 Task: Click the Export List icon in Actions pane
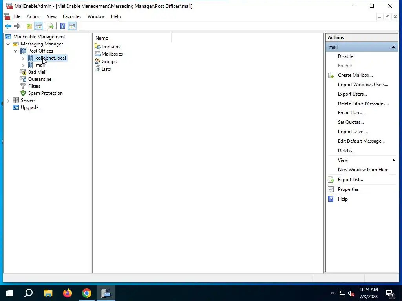coord(331,180)
